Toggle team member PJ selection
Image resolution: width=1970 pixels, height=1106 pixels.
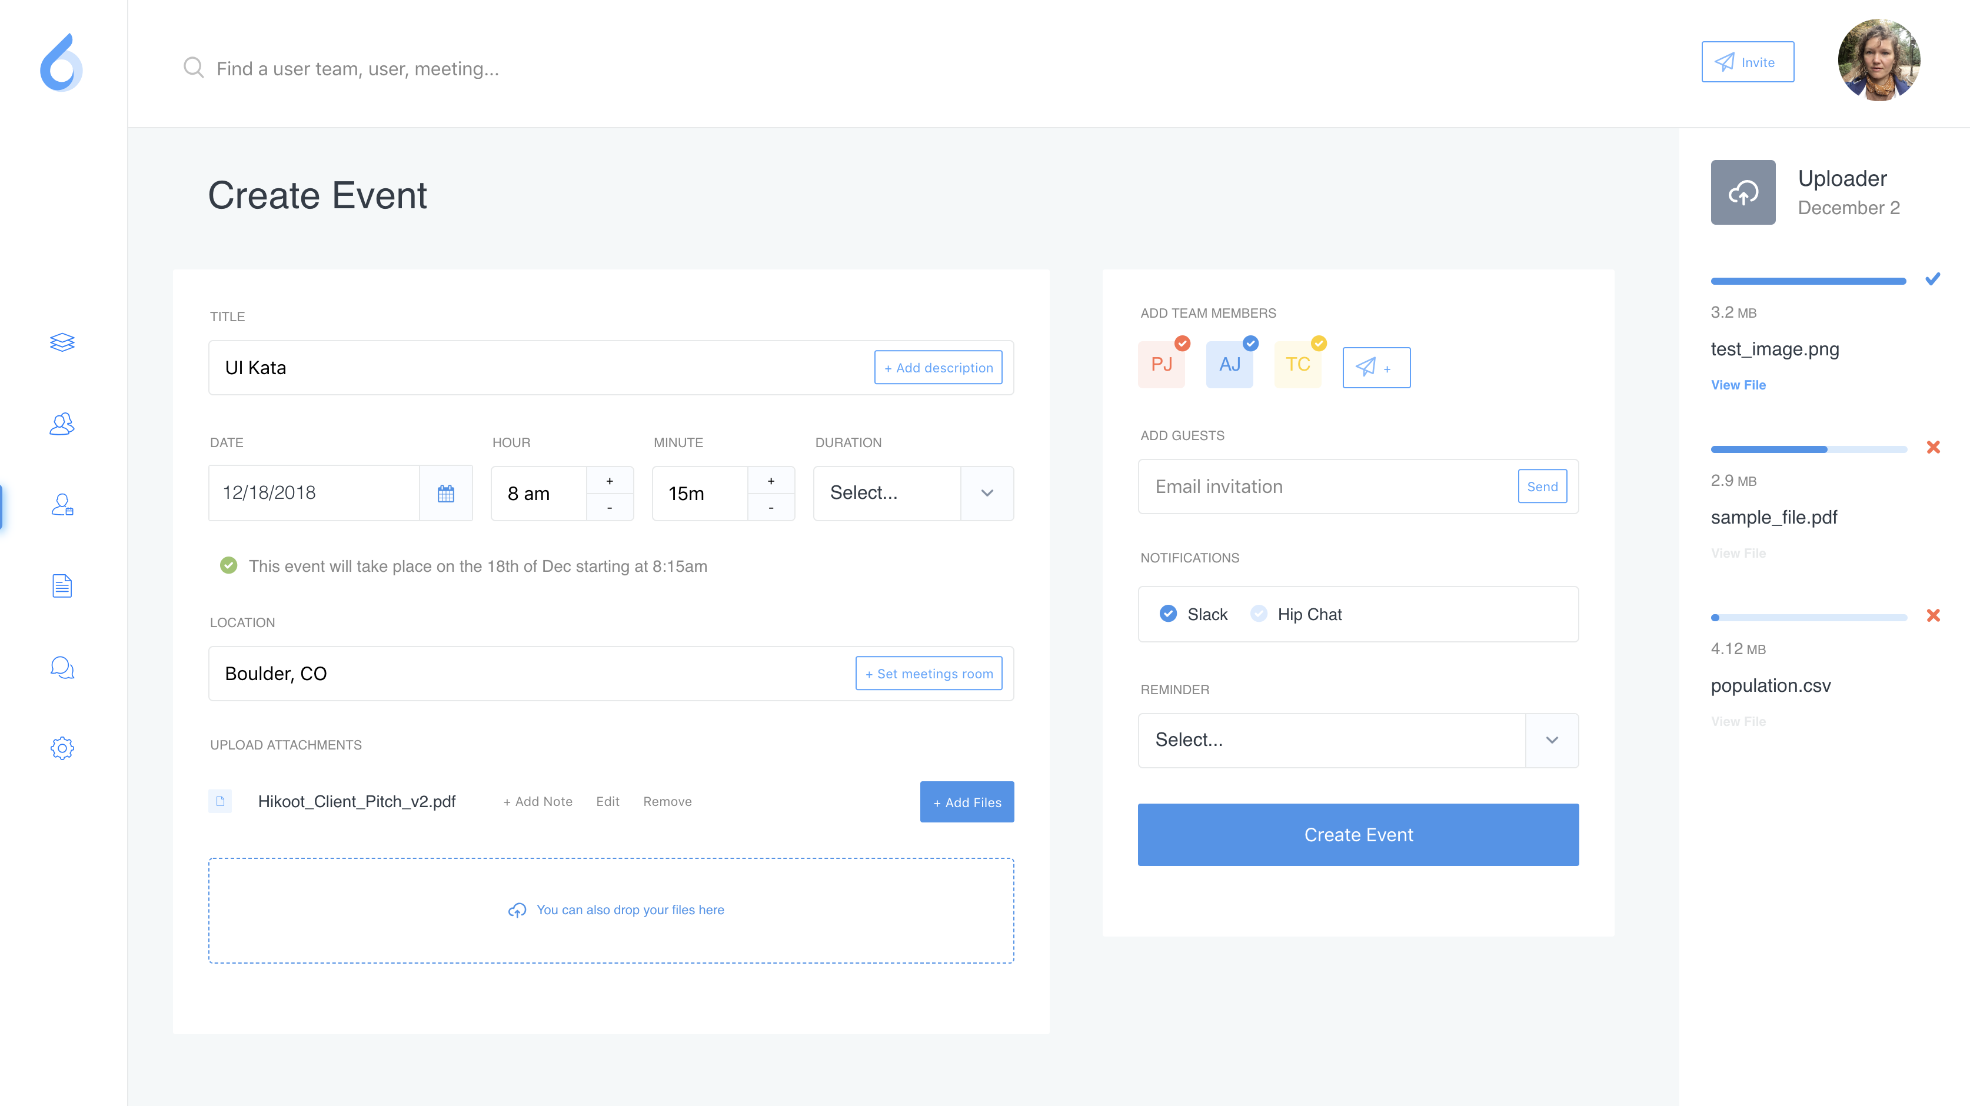1161,365
